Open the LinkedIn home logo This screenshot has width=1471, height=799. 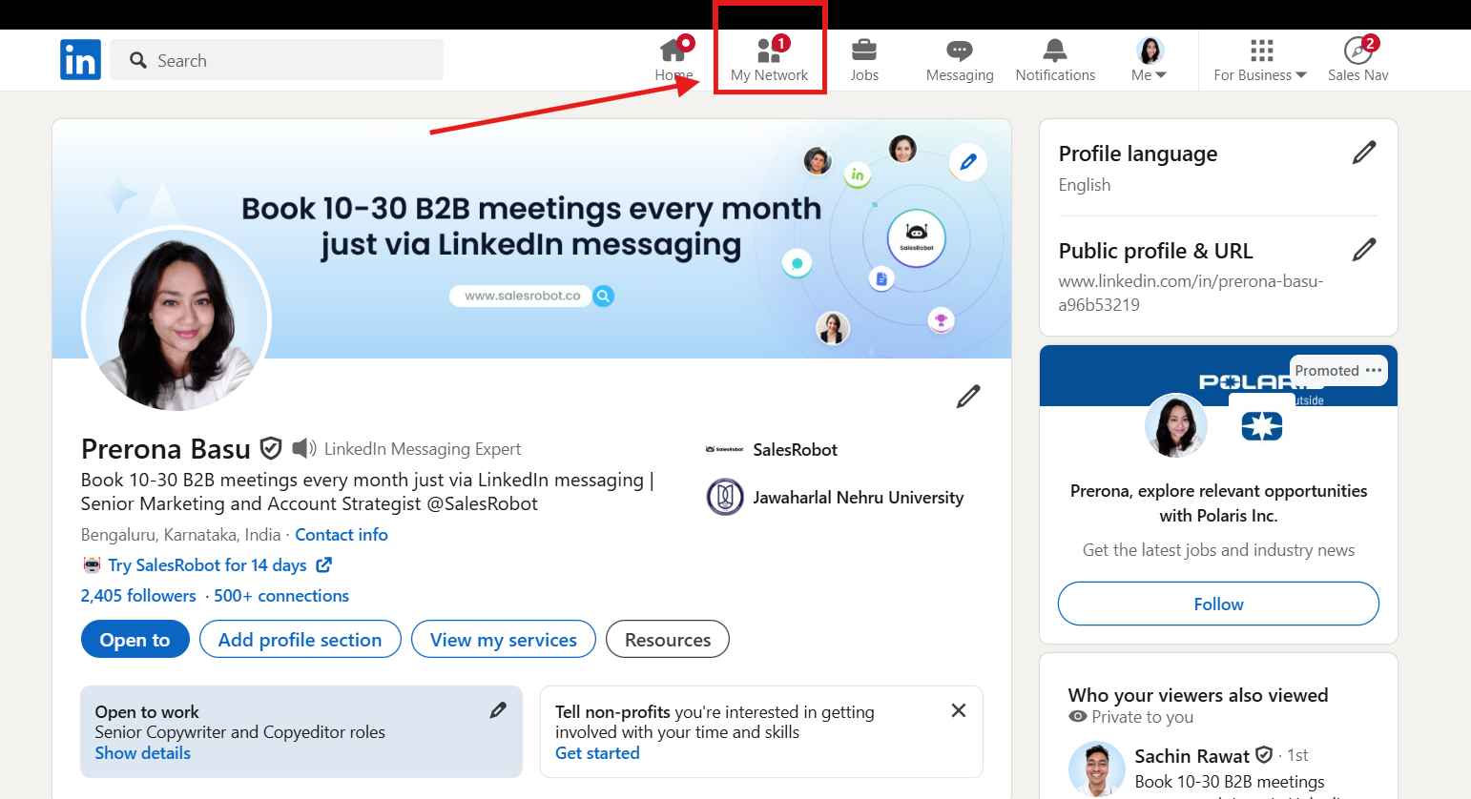click(x=80, y=59)
